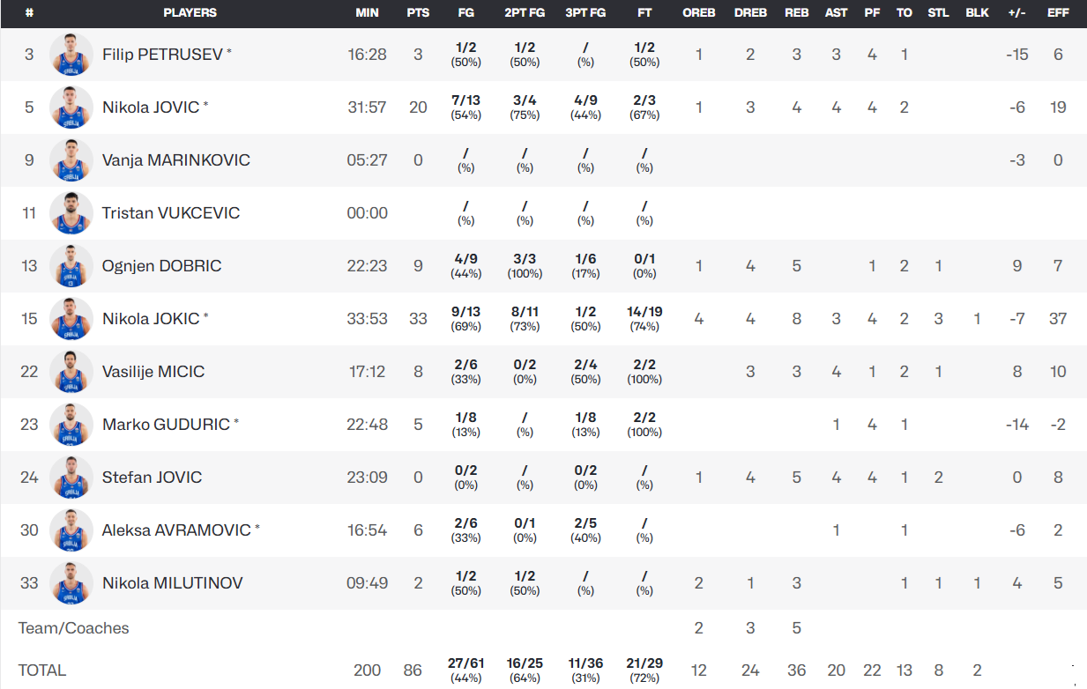Sort table by PTS column header
The width and height of the screenshot is (1087, 689).
[x=418, y=13]
